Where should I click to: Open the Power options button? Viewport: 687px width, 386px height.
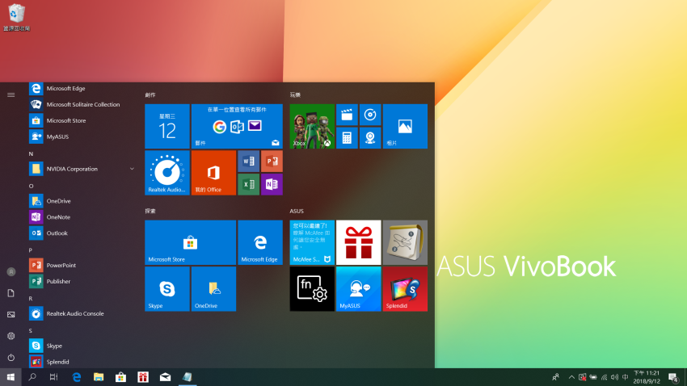(11, 358)
